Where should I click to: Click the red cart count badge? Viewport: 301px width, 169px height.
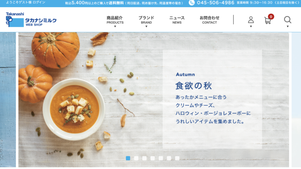271,17
